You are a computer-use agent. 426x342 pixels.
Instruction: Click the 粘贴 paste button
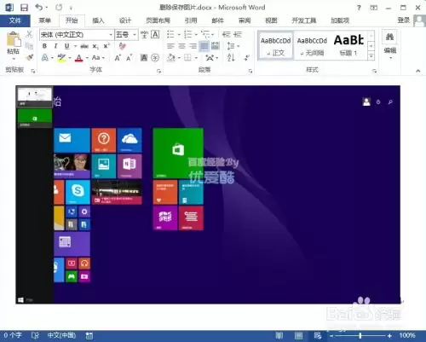point(14,45)
